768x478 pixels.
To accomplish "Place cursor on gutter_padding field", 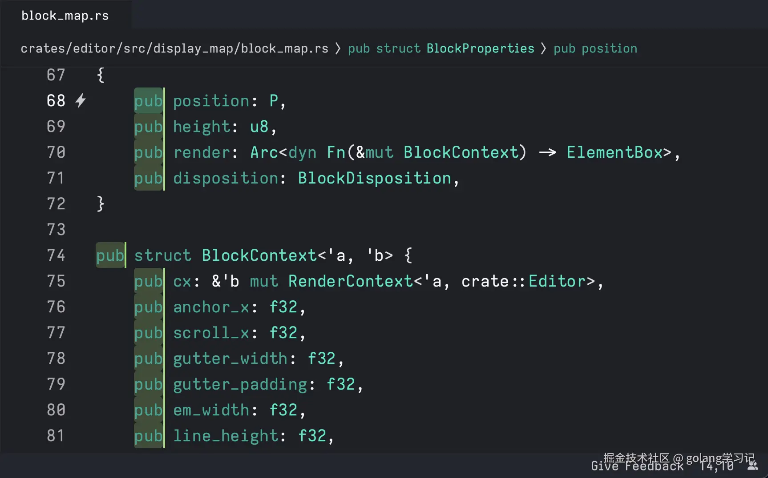I will point(240,384).
